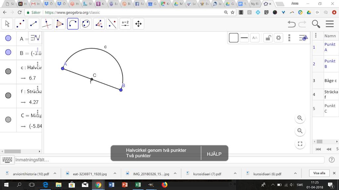Open Excel from the taskbar
Viewport: 339px width, 190px height.
138,185
